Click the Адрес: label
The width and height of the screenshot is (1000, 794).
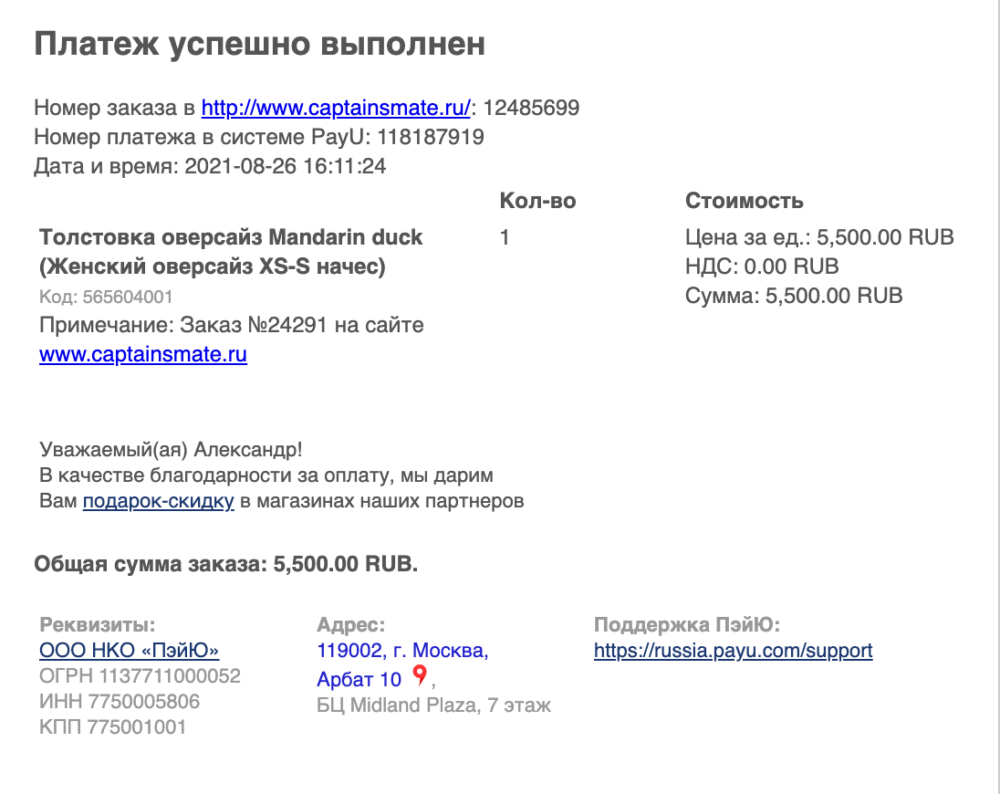350,624
